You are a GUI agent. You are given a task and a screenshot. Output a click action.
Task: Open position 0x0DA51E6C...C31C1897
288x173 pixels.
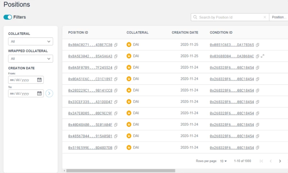click(90, 79)
